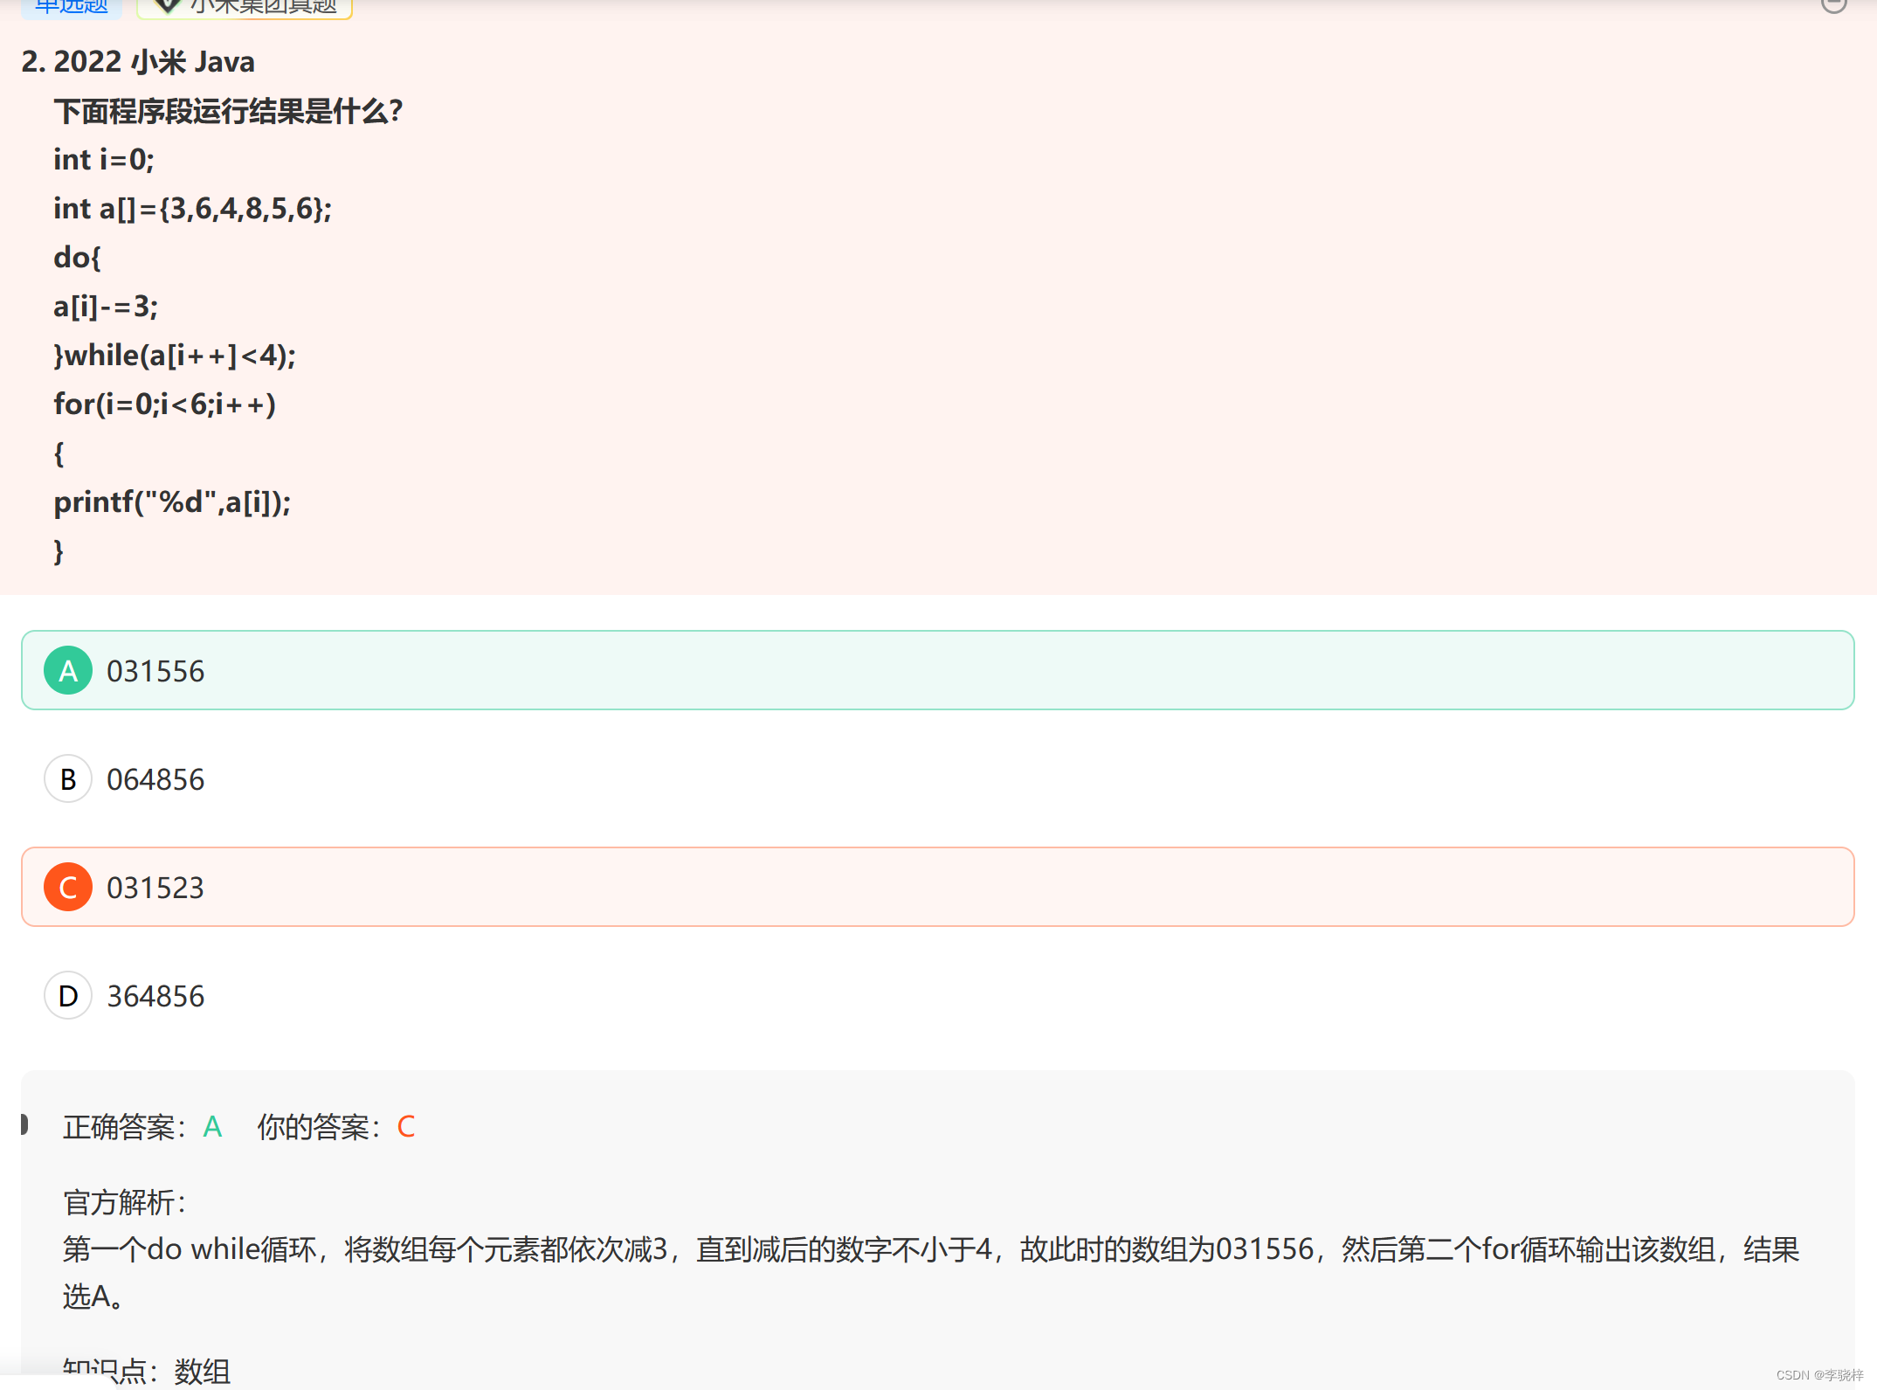Image resolution: width=1877 pixels, height=1390 pixels.
Task: Click the green correct answer letter A
Action: point(212,1127)
